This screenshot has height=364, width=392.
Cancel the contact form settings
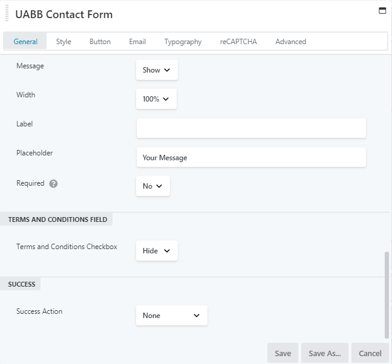[370, 353]
